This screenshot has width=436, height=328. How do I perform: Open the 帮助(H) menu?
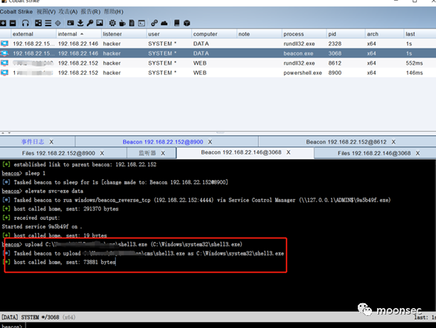[x=114, y=11]
